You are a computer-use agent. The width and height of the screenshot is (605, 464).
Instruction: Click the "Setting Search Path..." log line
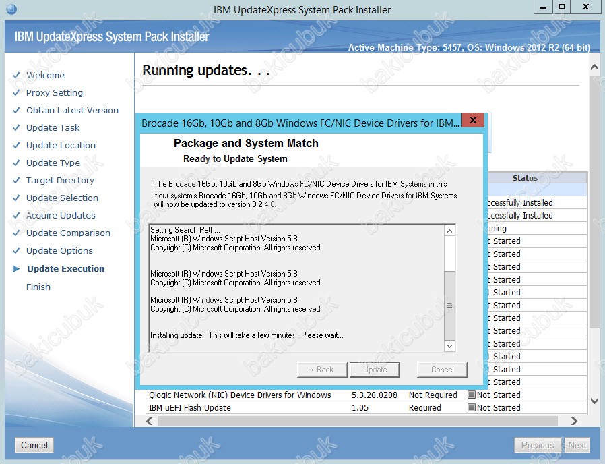point(185,229)
